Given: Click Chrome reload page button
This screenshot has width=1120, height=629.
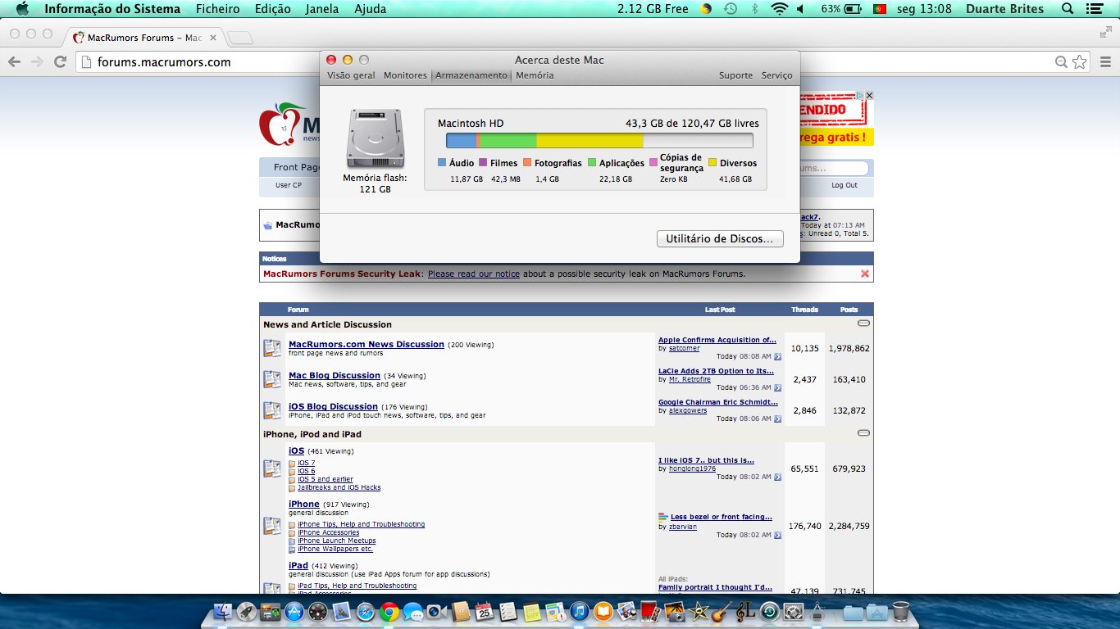Looking at the screenshot, I should click(60, 61).
